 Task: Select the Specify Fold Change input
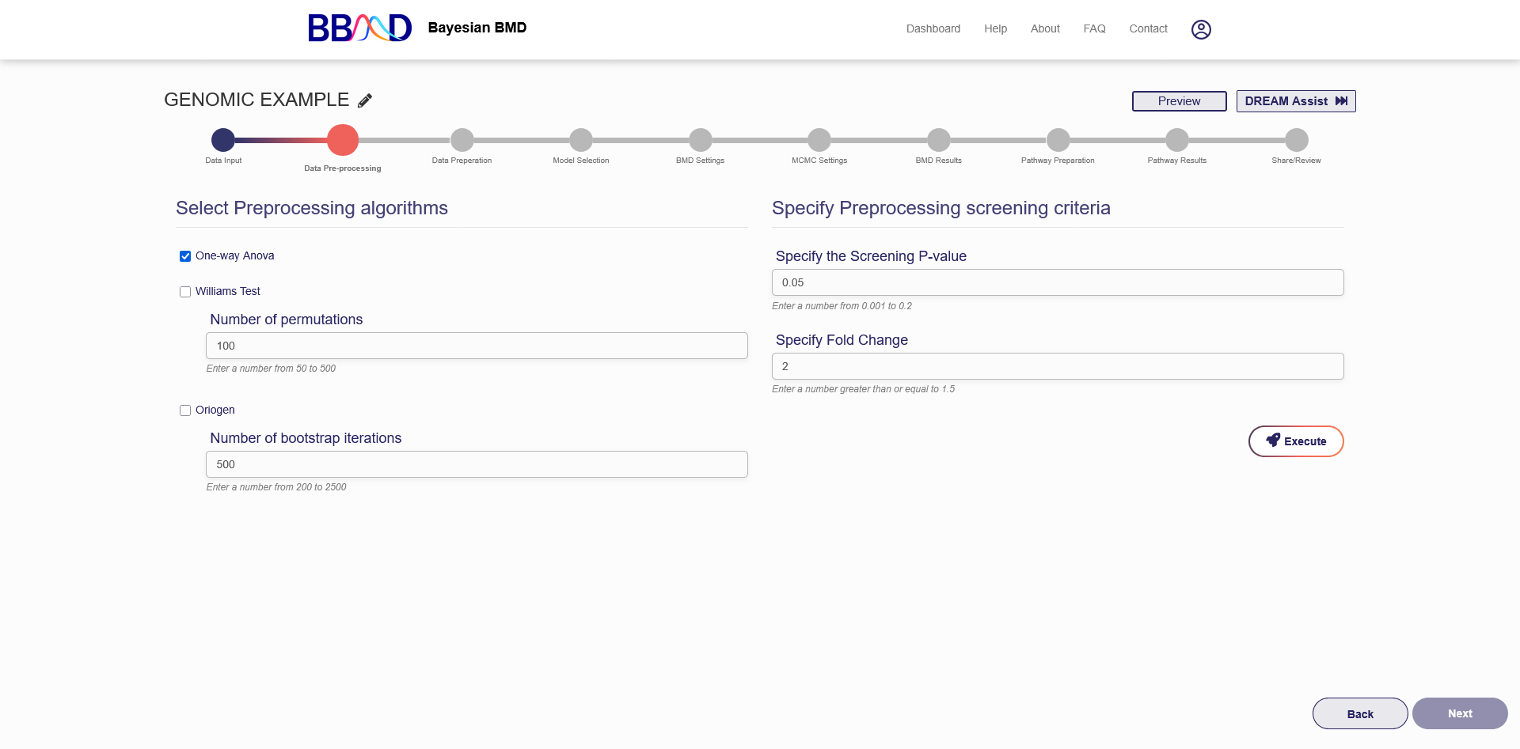[x=1057, y=366]
